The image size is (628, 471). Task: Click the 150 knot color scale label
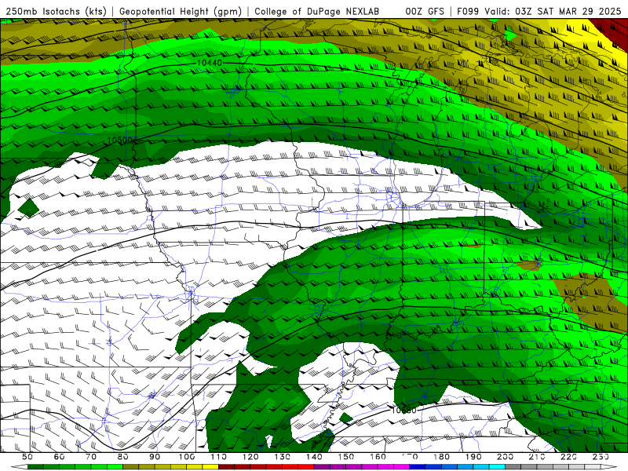point(345,457)
